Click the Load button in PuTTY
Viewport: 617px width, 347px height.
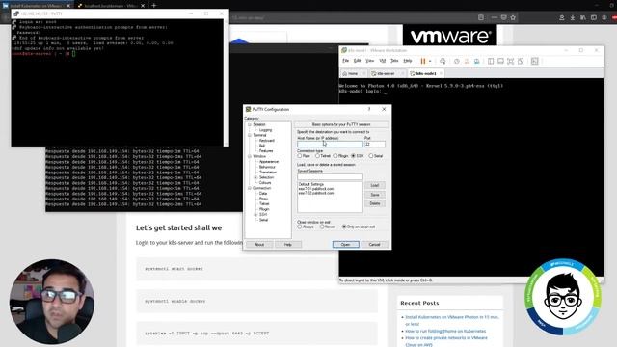375,185
